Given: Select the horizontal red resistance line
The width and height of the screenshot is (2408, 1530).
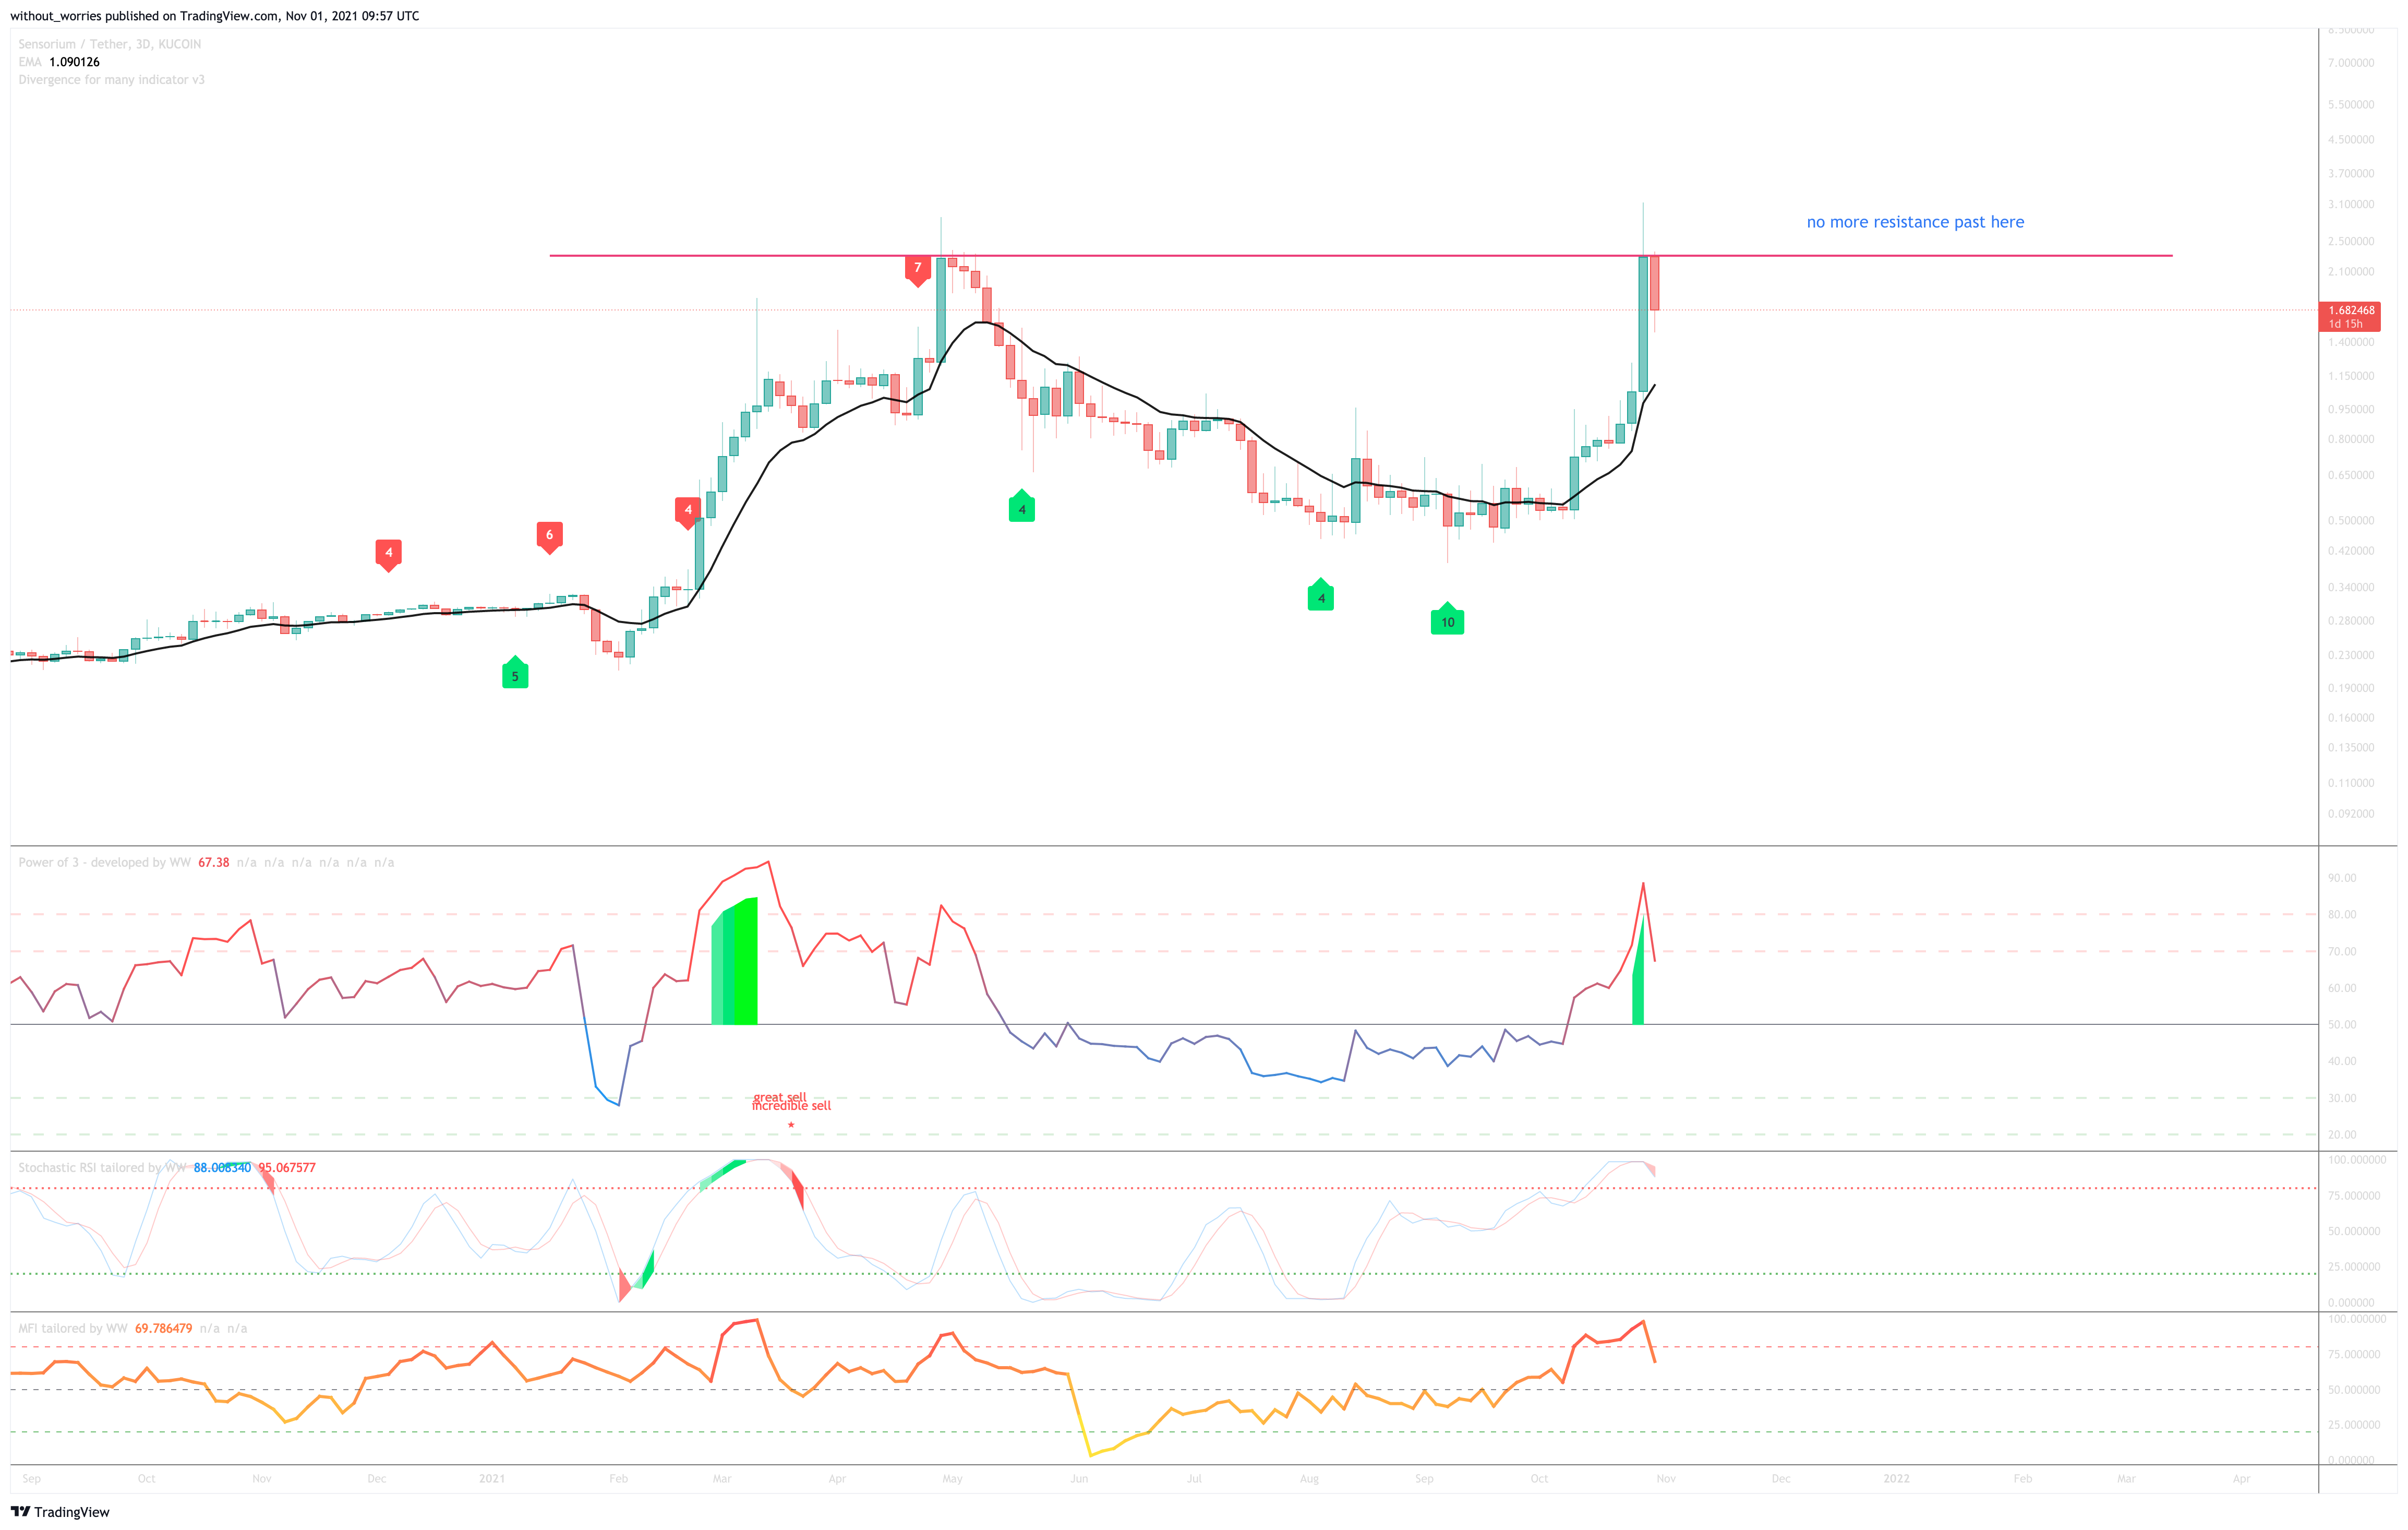Looking at the screenshot, I should (x=1360, y=256).
